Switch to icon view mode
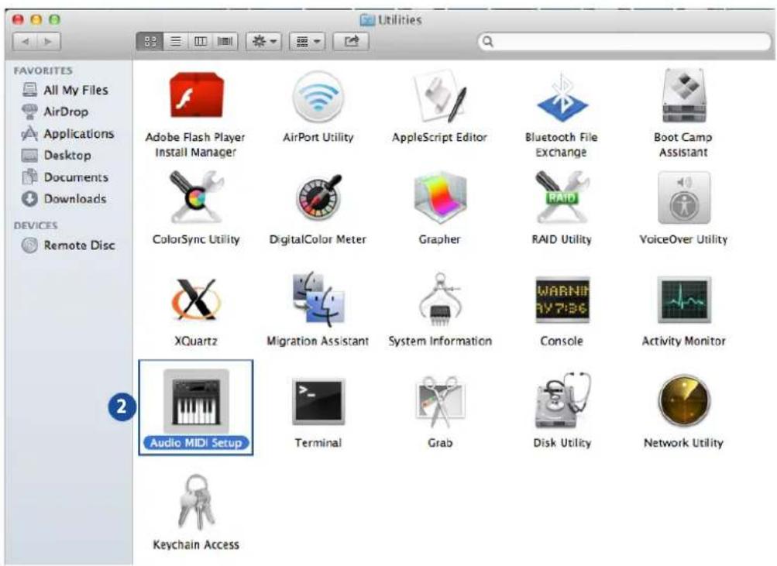This screenshot has width=777, height=566. pyautogui.click(x=150, y=42)
